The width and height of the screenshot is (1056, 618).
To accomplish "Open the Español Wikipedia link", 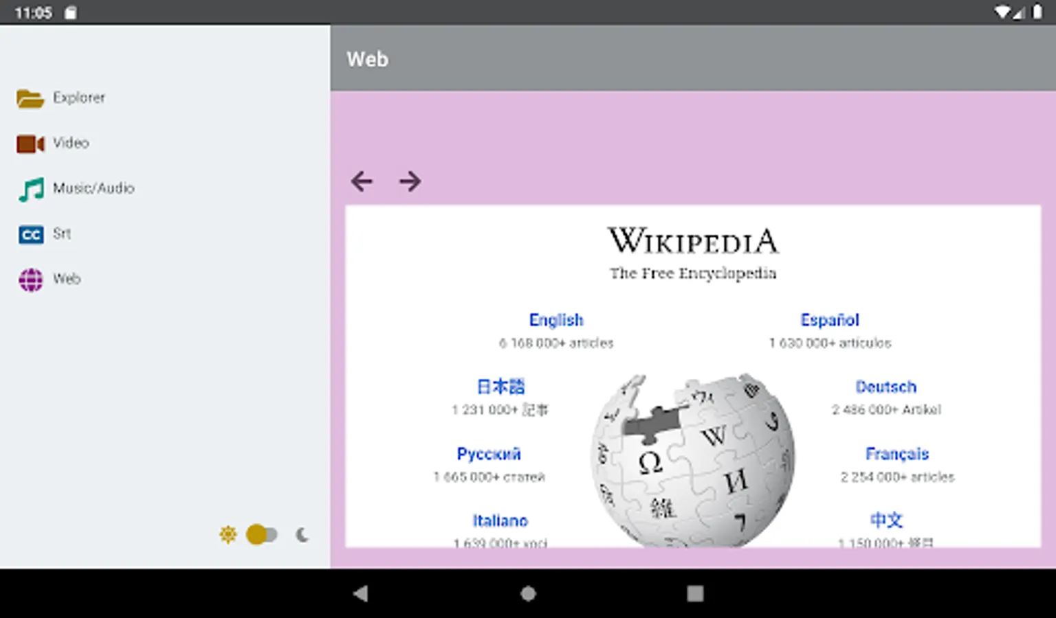I will 830,320.
